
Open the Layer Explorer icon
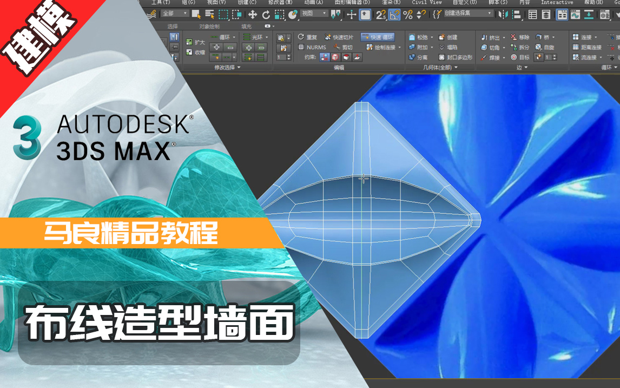coord(546,15)
